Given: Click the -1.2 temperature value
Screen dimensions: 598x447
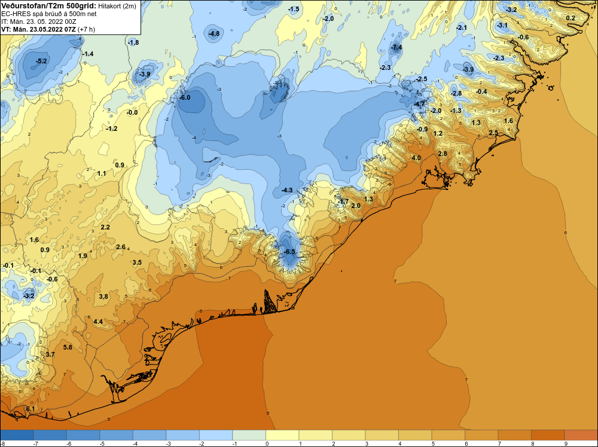Looking at the screenshot, I should pos(112,129).
